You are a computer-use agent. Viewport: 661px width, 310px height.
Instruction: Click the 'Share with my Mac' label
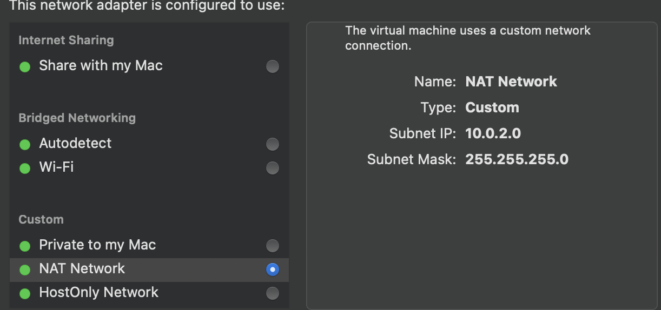101,66
